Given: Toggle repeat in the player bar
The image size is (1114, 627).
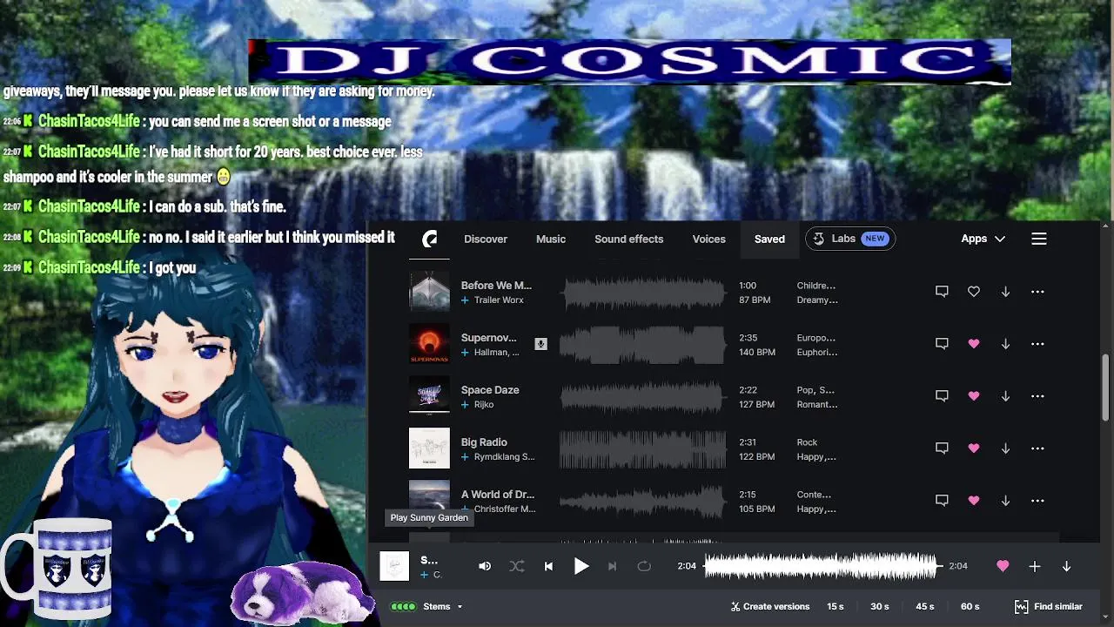Looking at the screenshot, I should (x=644, y=566).
